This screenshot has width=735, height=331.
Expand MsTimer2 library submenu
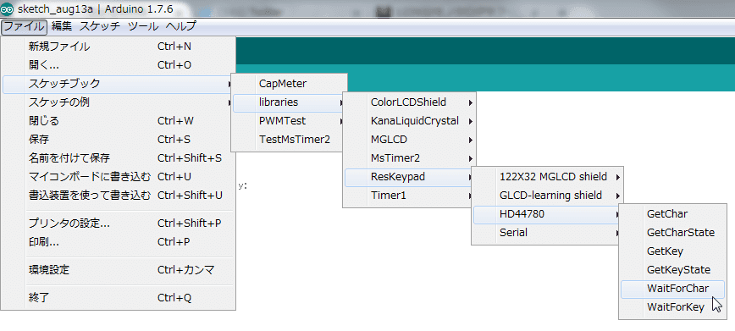tap(410, 158)
